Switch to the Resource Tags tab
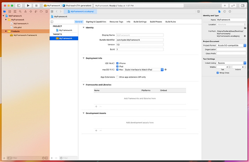 116,22
